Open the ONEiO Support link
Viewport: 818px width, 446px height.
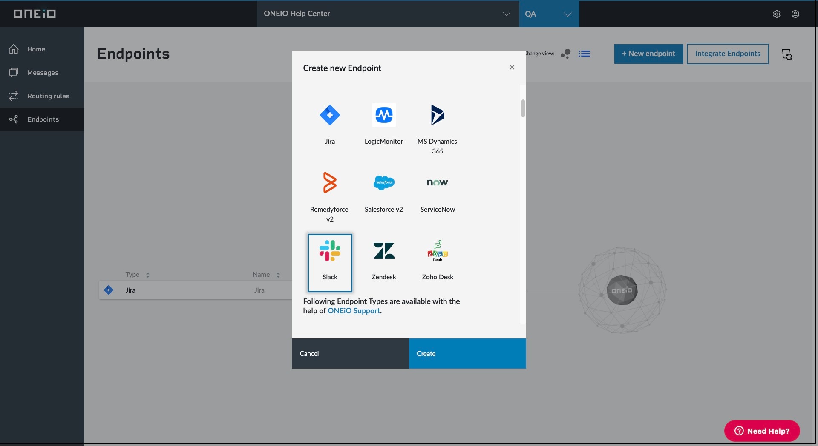coord(354,311)
